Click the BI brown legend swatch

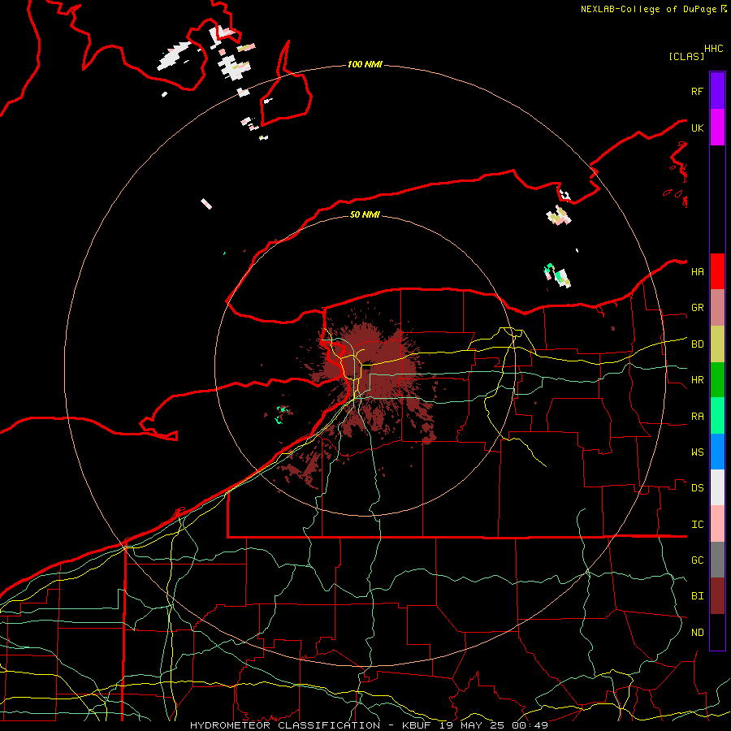tap(717, 596)
